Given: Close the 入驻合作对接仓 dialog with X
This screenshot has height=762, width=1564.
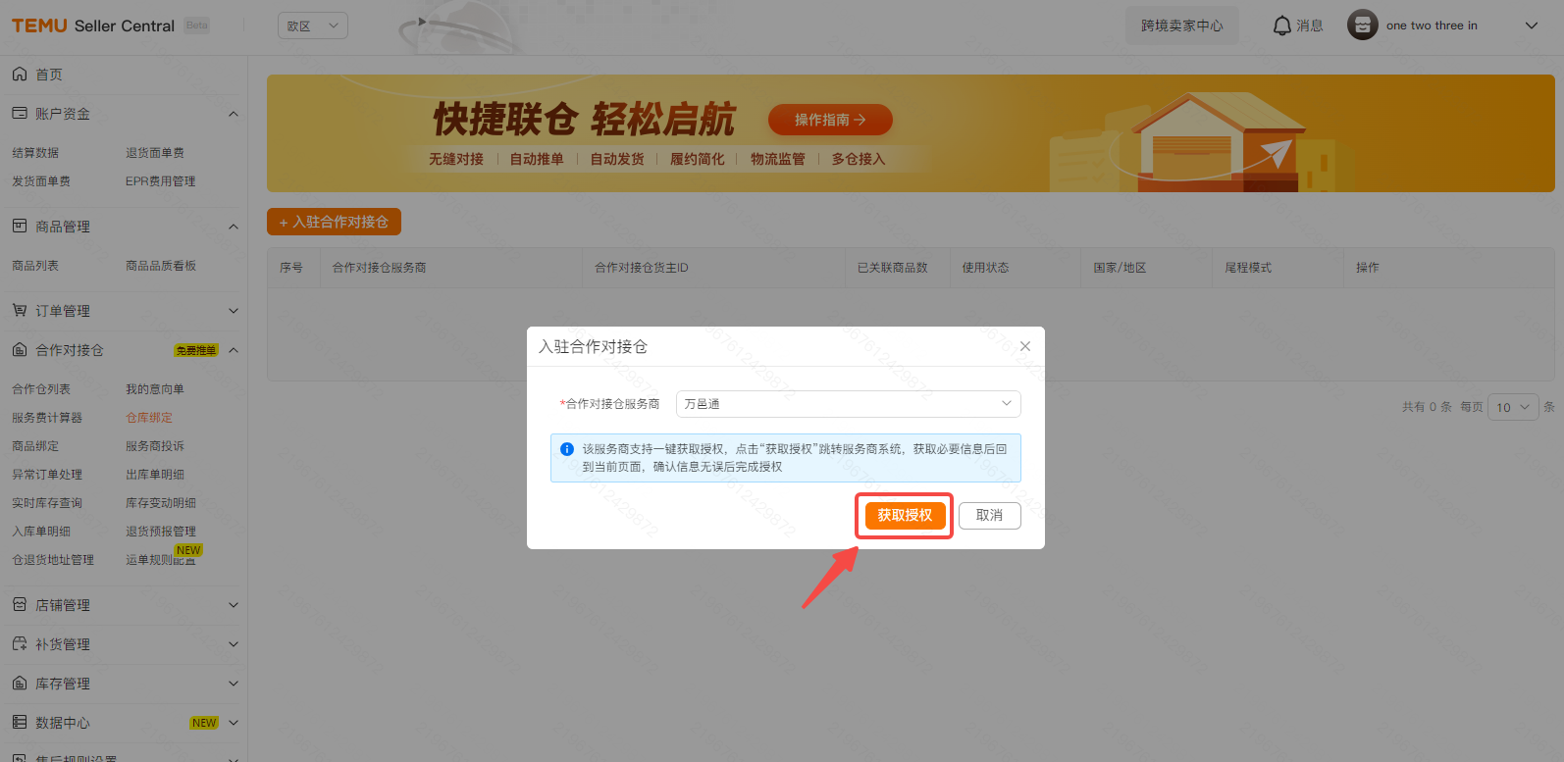Looking at the screenshot, I should [1025, 346].
